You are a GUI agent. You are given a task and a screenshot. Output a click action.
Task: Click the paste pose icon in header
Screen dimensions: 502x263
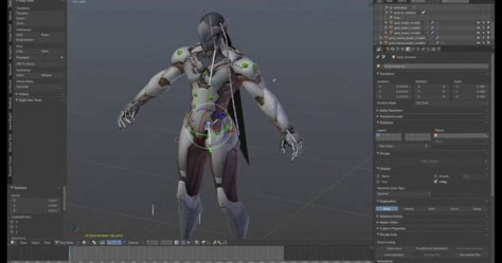pyautogui.click(x=220, y=242)
